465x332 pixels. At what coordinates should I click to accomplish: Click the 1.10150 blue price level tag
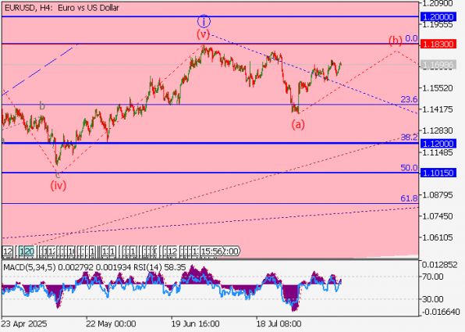point(438,173)
